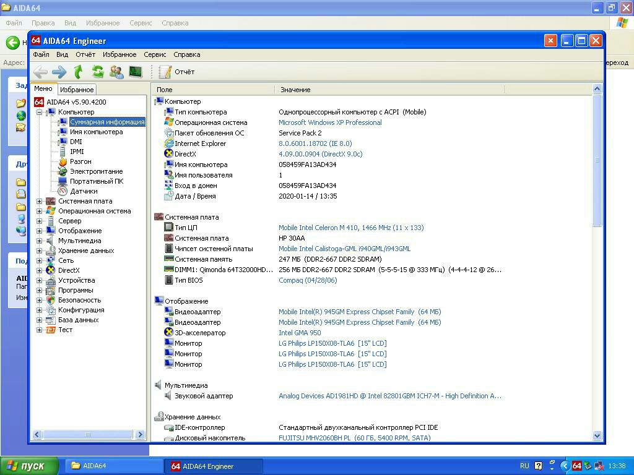This screenshot has height=475, width=634.
Task: Open Сервис menu in AIDA64 Engineer
Action: 155,54
